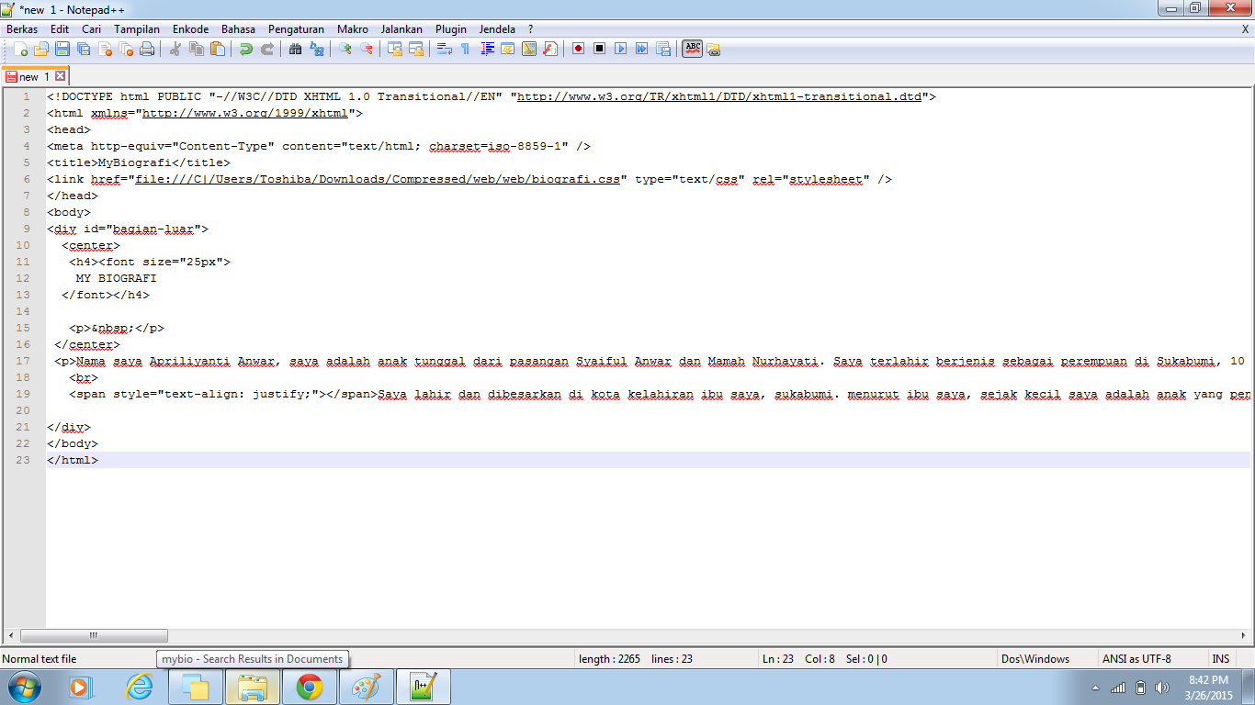1255x705 pixels.
Task: Click the xhtml1-transitional.dtd URL in line 1
Action: coord(719,96)
